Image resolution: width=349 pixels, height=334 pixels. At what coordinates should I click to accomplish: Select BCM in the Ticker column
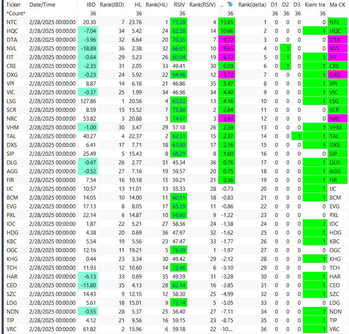(x=12, y=197)
